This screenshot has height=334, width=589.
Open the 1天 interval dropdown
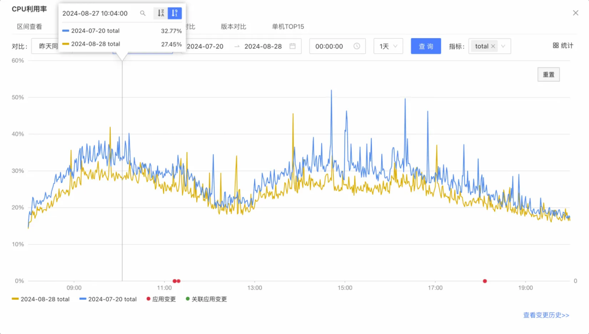388,46
